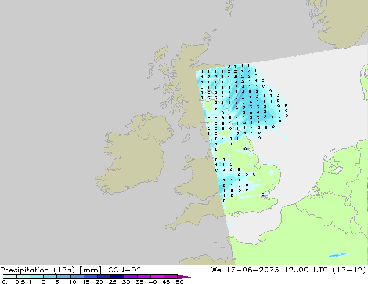
Task: Click the 30–35 mm purple legend swatch
Action: pyautogui.click(x=131, y=276)
